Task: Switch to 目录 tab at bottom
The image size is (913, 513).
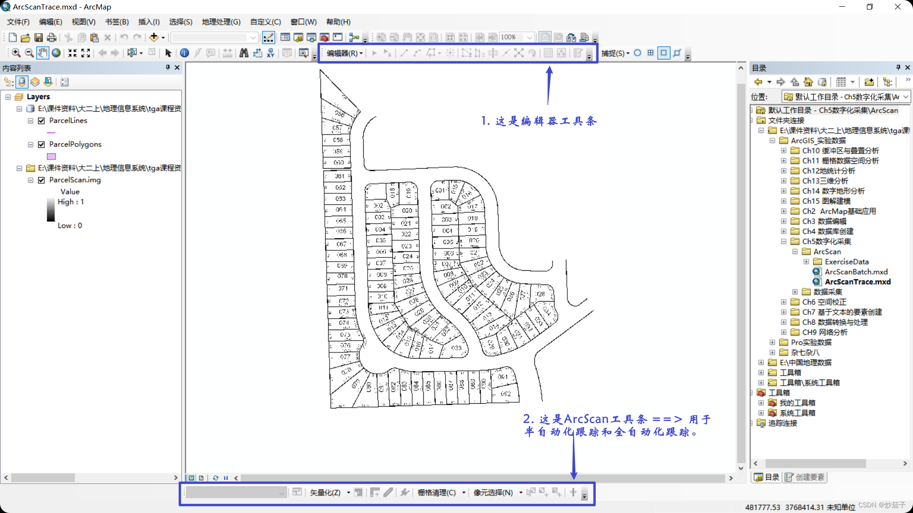Action: [x=767, y=477]
